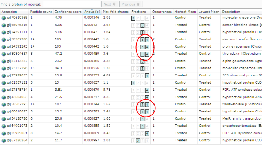Viewport: 262px width, 145px height.
Task: Toggle fraction 2 box in gi|67326264 row
Action: (138, 141)
